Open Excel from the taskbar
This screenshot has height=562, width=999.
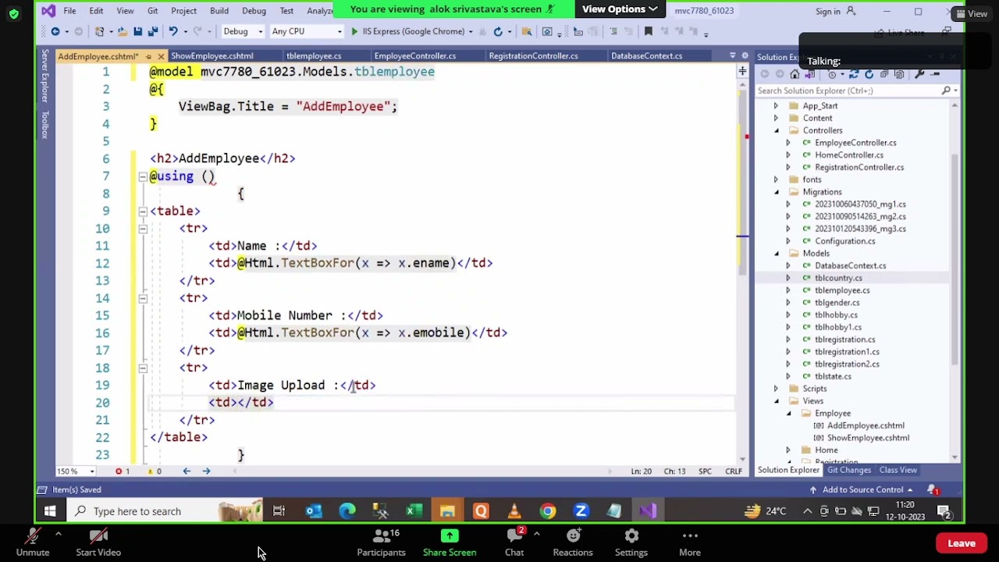coord(414,511)
